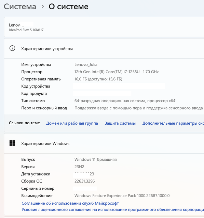Open Защита системы link
Image resolution: width=204 pixels, height=218 pixels.
(x=120, y=123)
